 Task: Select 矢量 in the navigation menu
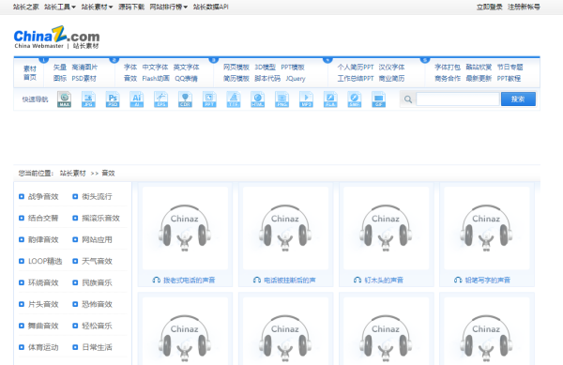60,68
